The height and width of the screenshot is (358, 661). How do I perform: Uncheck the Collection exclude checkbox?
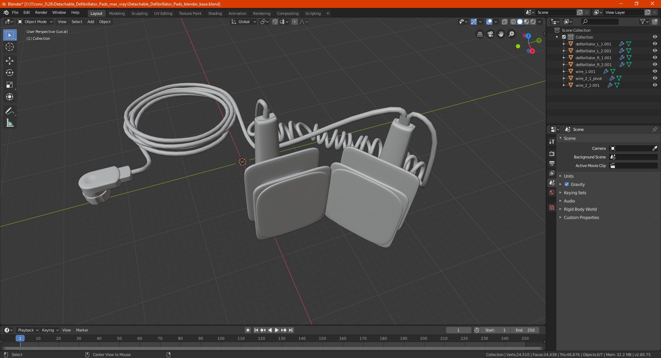(x=564, y=37)
